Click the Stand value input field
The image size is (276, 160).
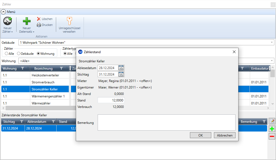111,100
